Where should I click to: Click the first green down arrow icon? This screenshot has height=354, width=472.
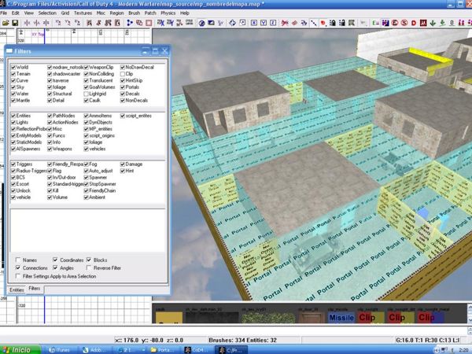433,23
